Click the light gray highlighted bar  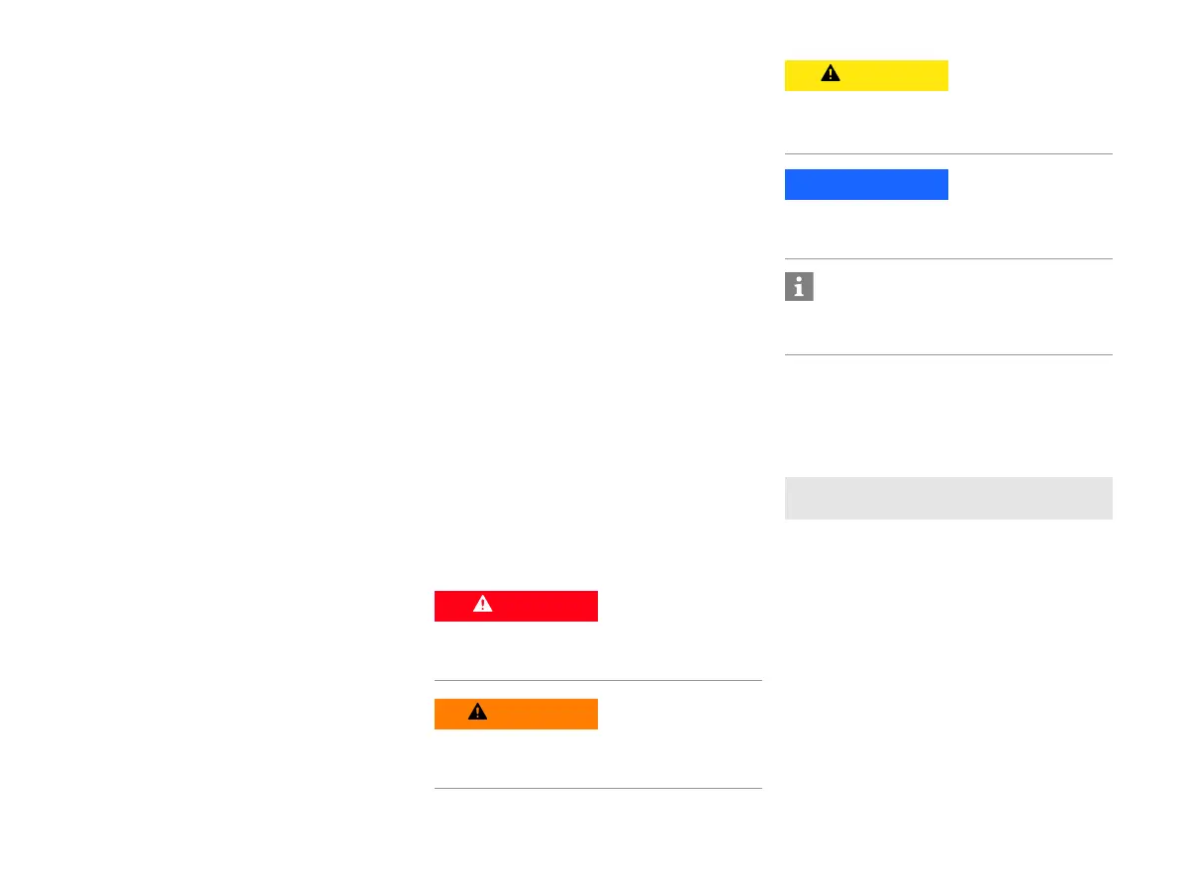(948, 498)
